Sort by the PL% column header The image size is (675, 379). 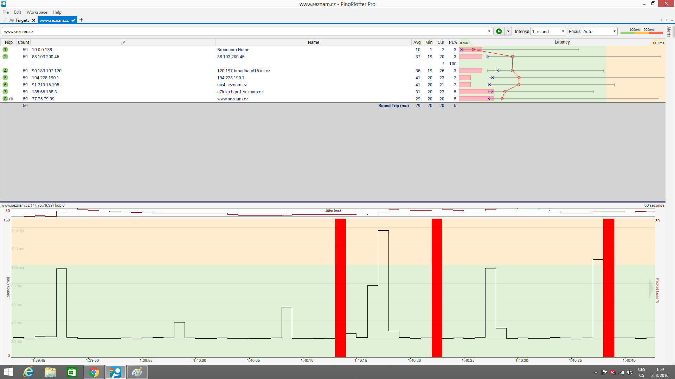click(452, 42)
